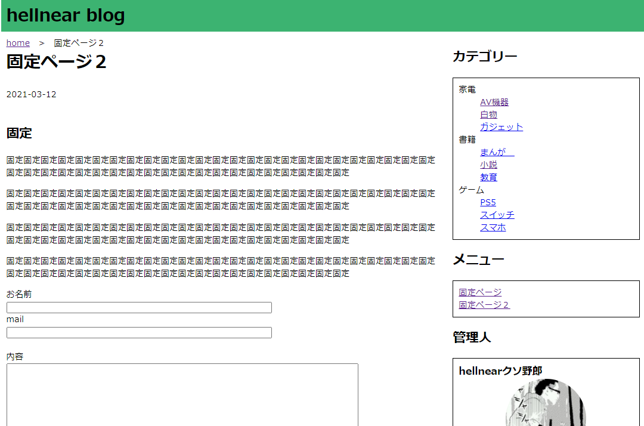
Task: Visit the PS5 game category
Action: [x=488, y=202]
